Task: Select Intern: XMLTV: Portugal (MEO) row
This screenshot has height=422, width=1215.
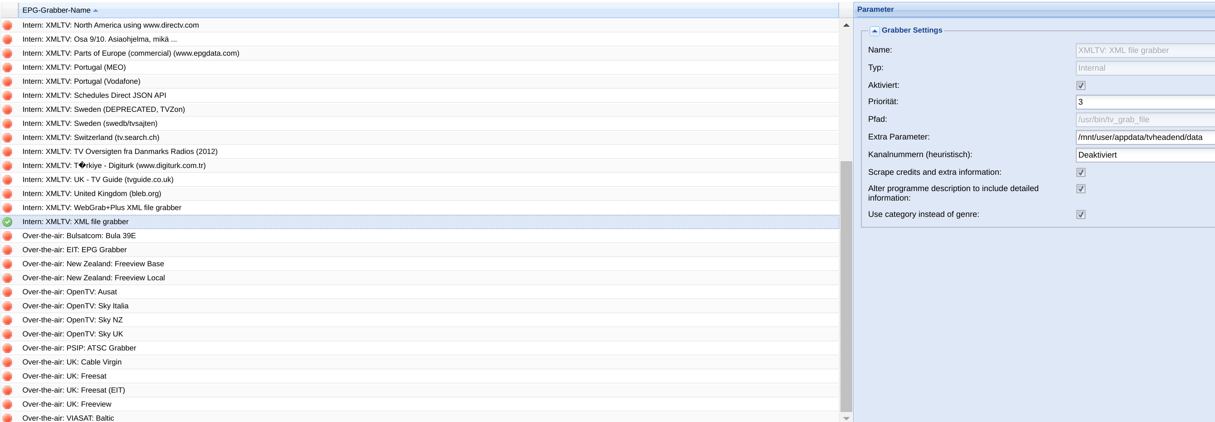Action: 420,67
